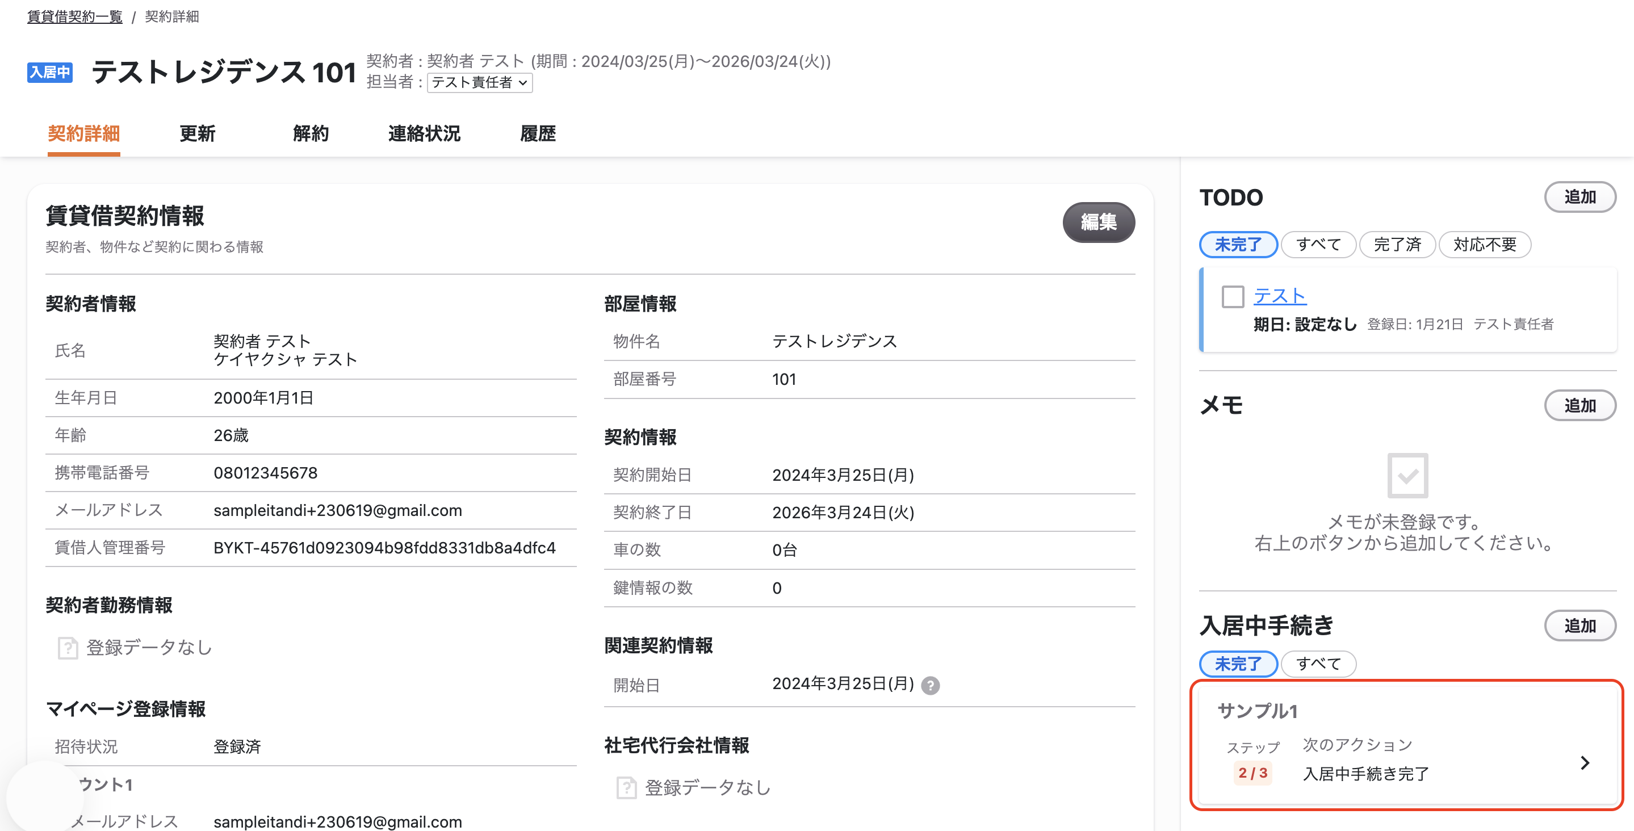1634x831 pixels.
Task: Click the birthdate 2000年1月1日
Action: pos(263,398)
